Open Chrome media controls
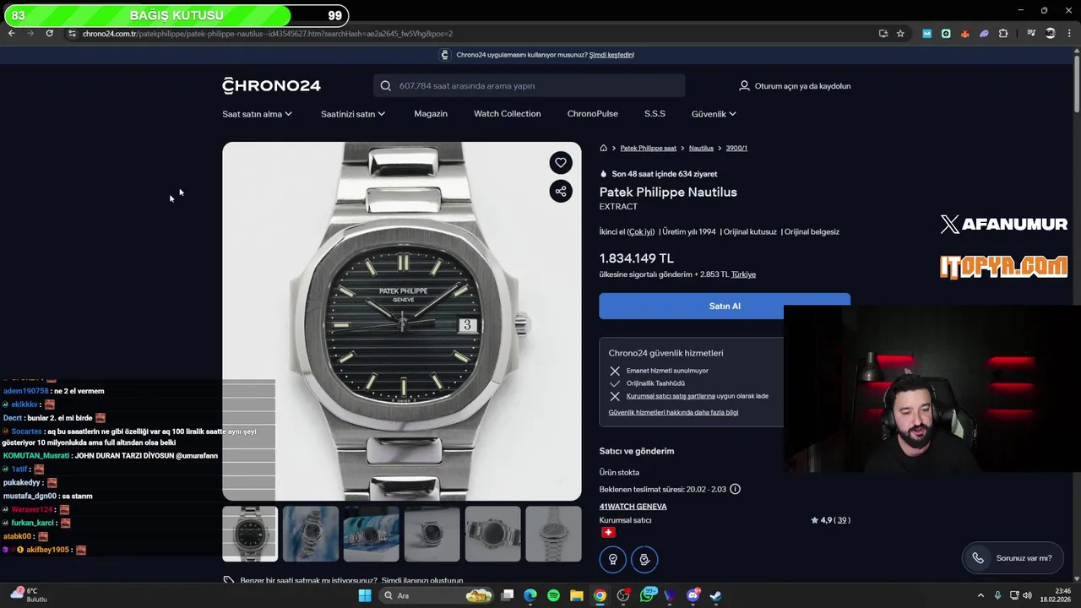1081x608 pixels. point(1031,34)
